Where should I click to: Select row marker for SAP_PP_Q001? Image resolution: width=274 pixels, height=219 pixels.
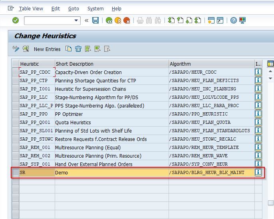15,122
